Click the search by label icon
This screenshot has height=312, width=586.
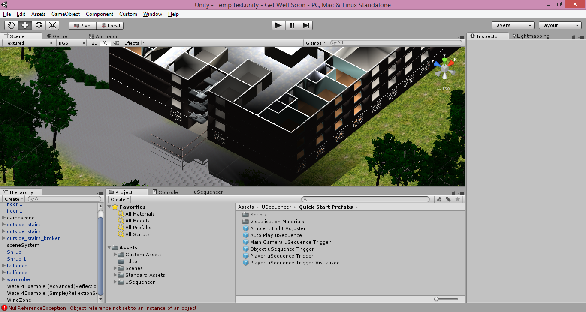coord(448,199)
